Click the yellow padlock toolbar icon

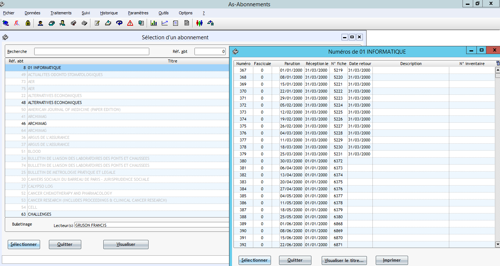28,23
